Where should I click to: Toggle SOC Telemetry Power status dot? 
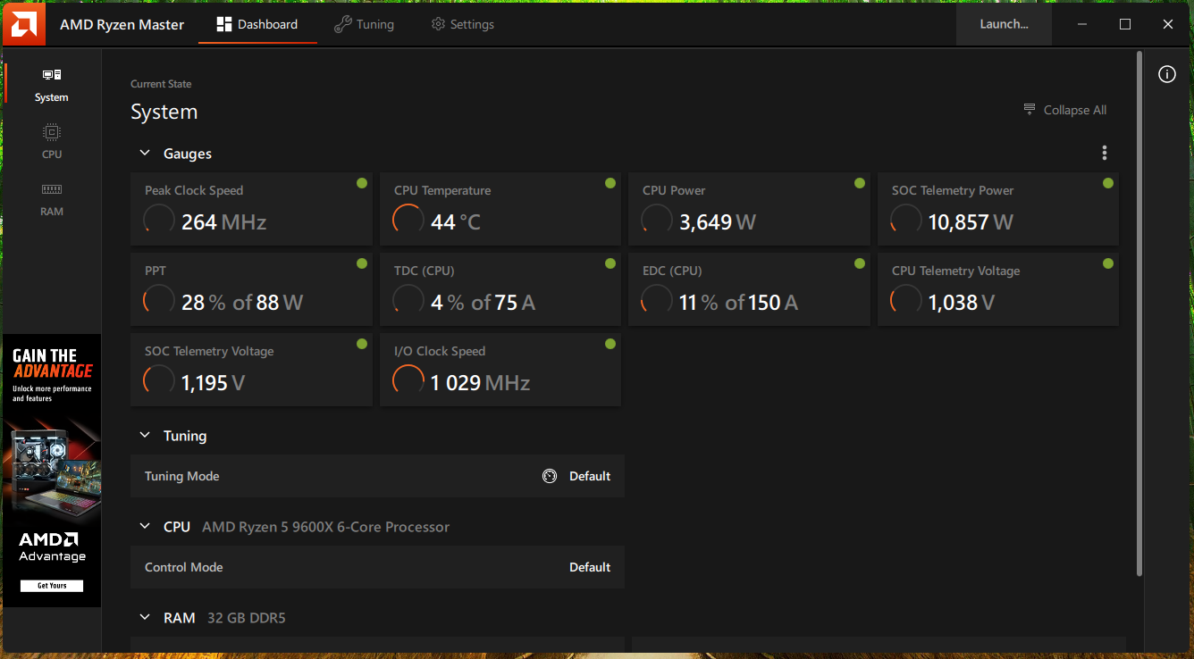coord(1108,183)
